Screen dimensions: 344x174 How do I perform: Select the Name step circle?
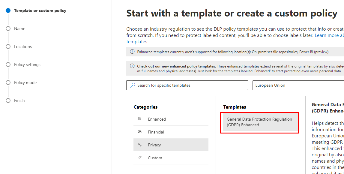tap(8, 28)
